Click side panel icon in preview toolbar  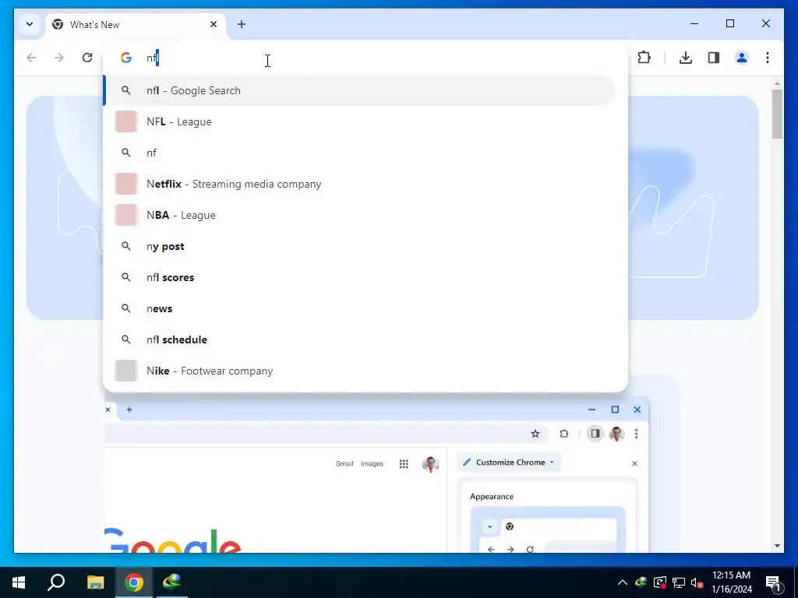pyautogui.click(x=595, y=434)
